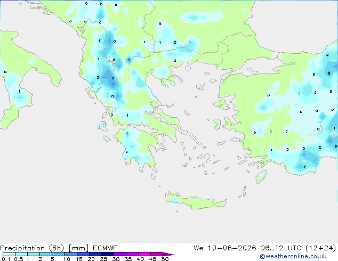Select the 0.5–1 mm legend color box
The width and height of the screenshot is (338, 261).
point(21,254)
